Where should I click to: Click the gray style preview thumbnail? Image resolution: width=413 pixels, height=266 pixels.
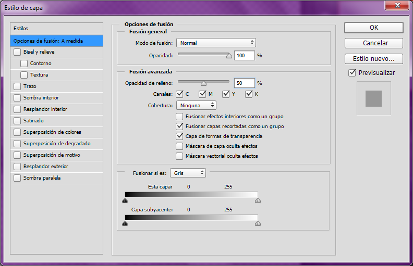373,98
